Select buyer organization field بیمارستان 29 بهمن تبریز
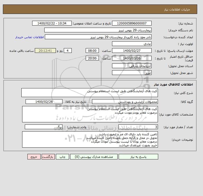This screenshot has height=196, width=203. [98, 30]
